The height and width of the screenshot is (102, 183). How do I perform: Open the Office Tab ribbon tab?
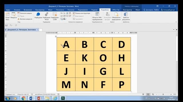[116, 10]
